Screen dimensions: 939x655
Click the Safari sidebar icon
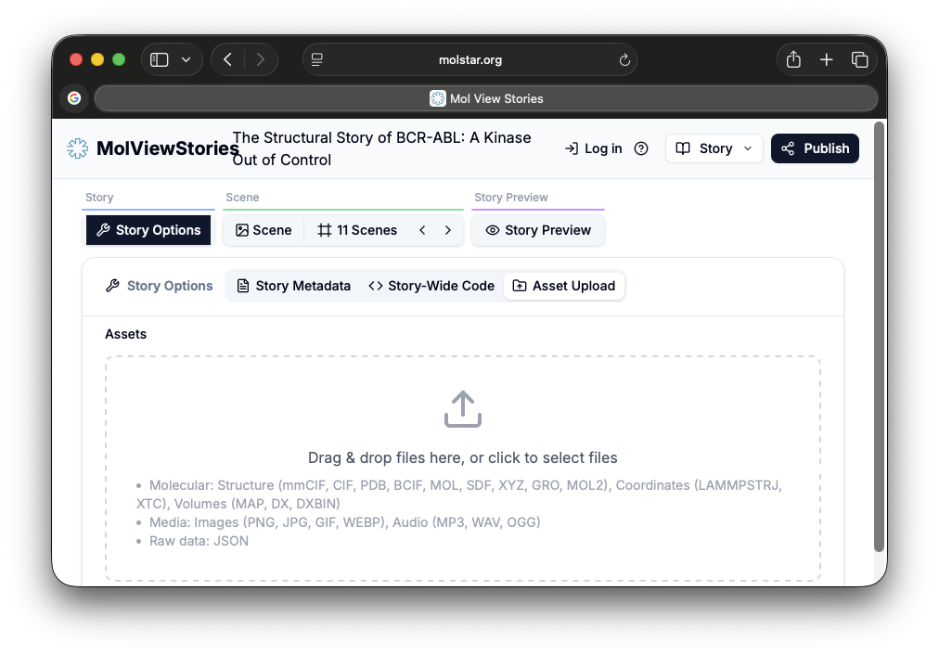[x=160, y=60]
